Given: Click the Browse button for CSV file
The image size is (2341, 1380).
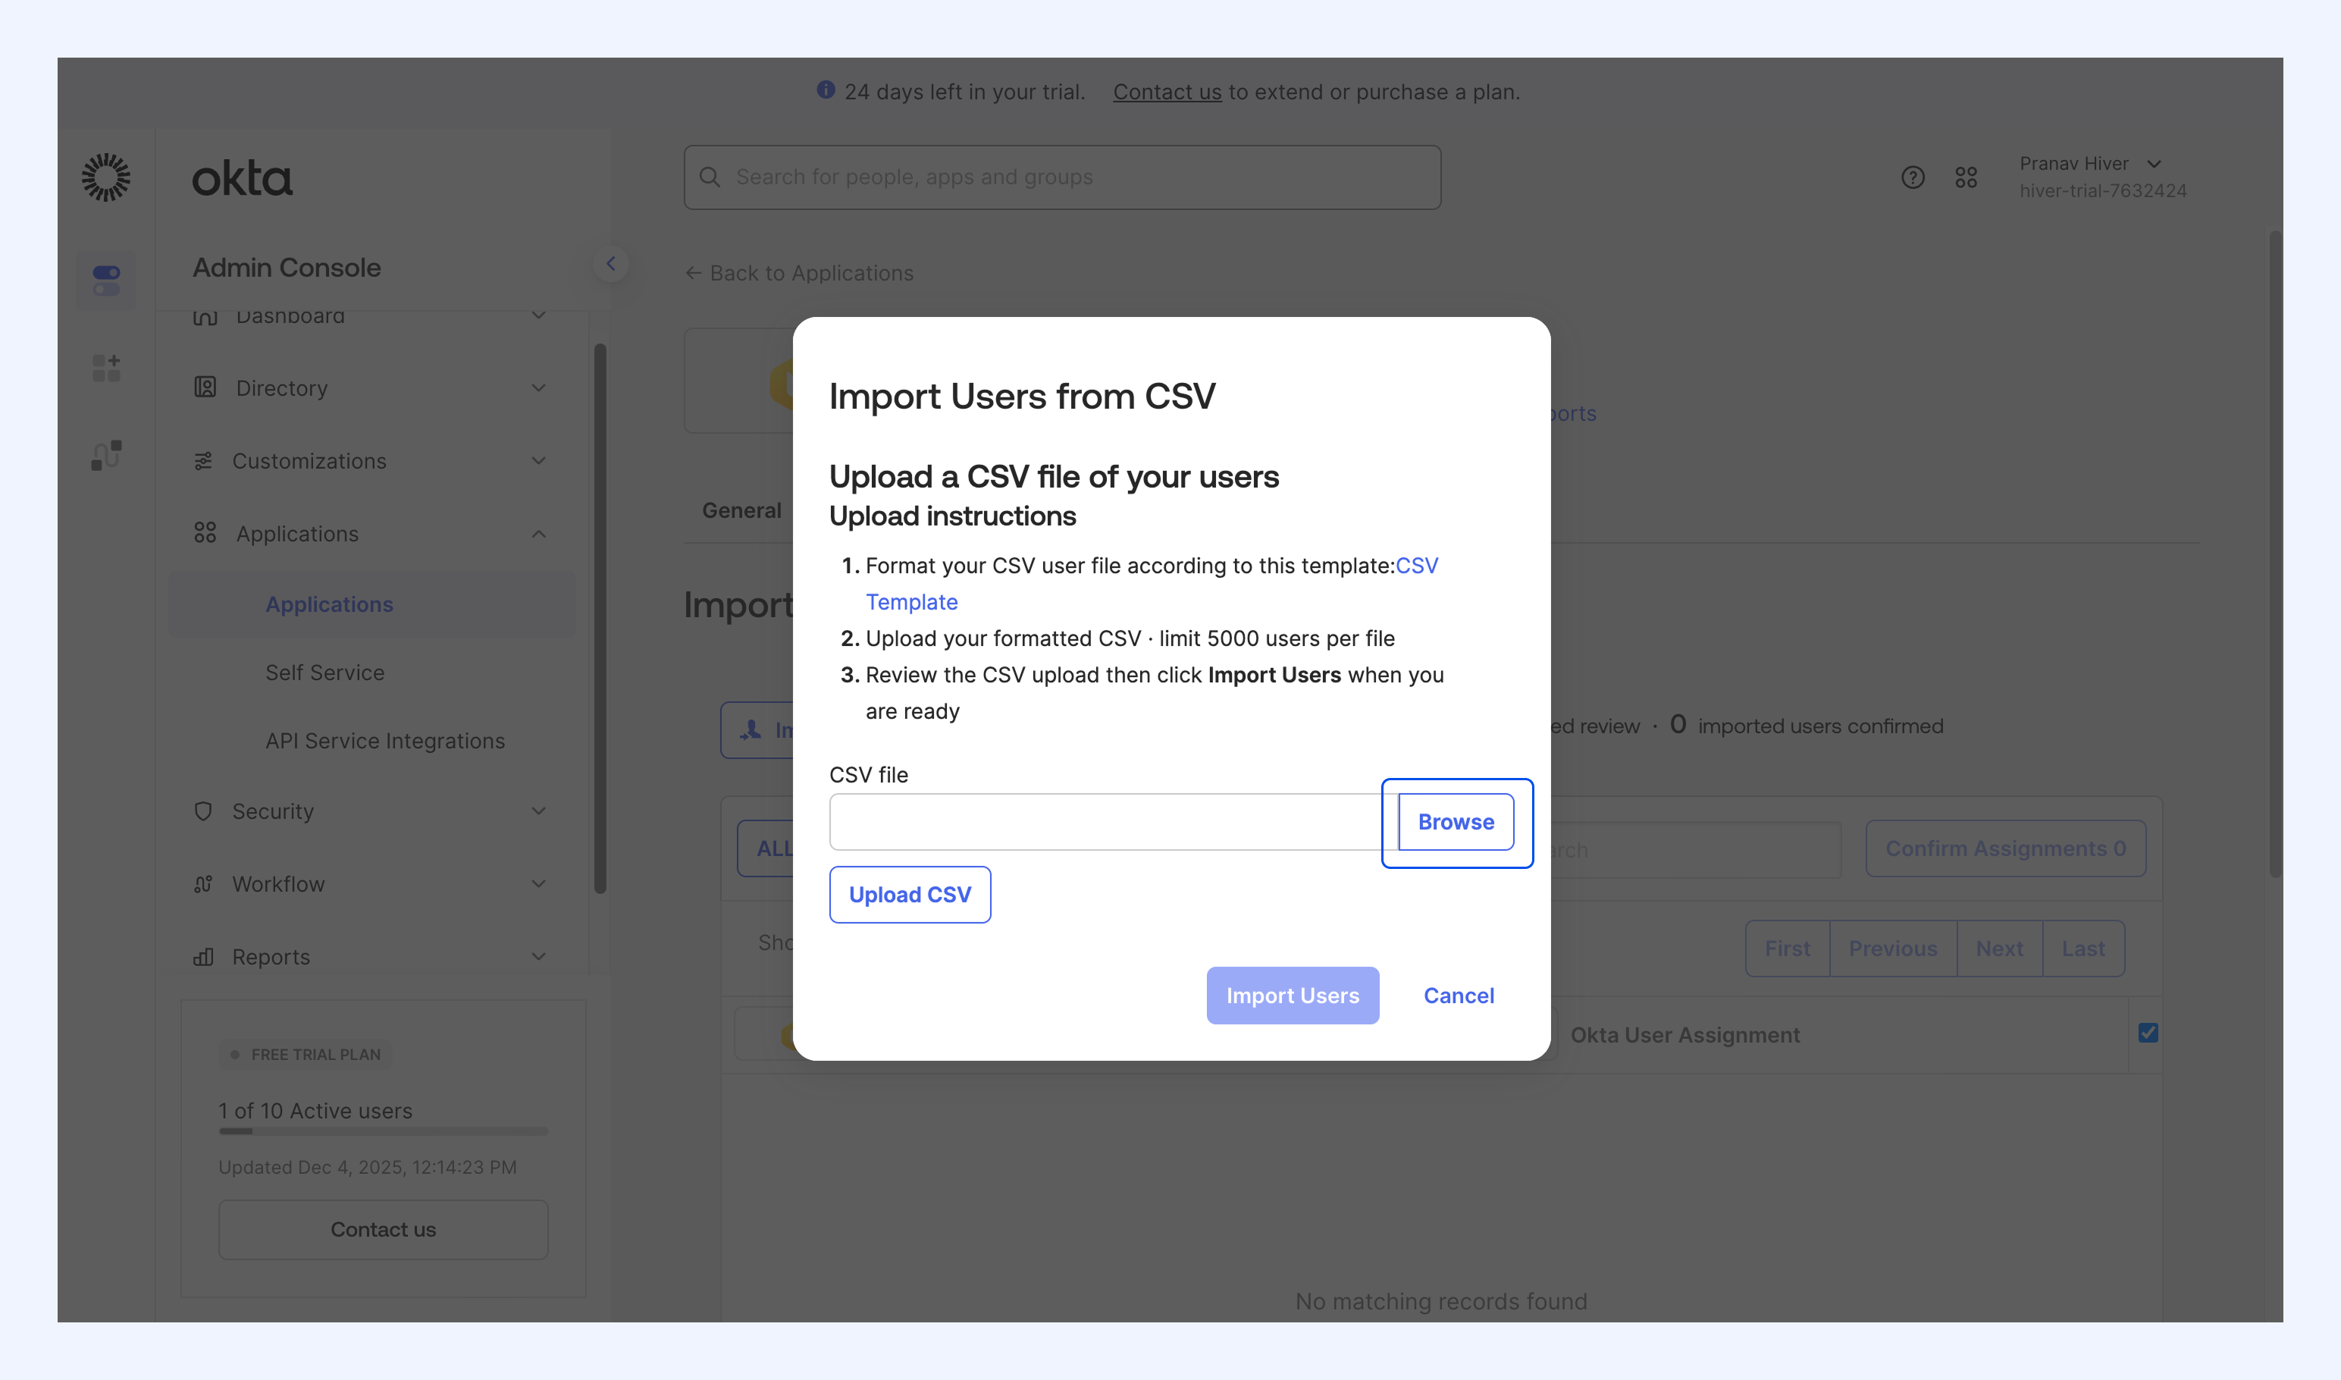Looking at the screenshot, I should coord(1456,822).
